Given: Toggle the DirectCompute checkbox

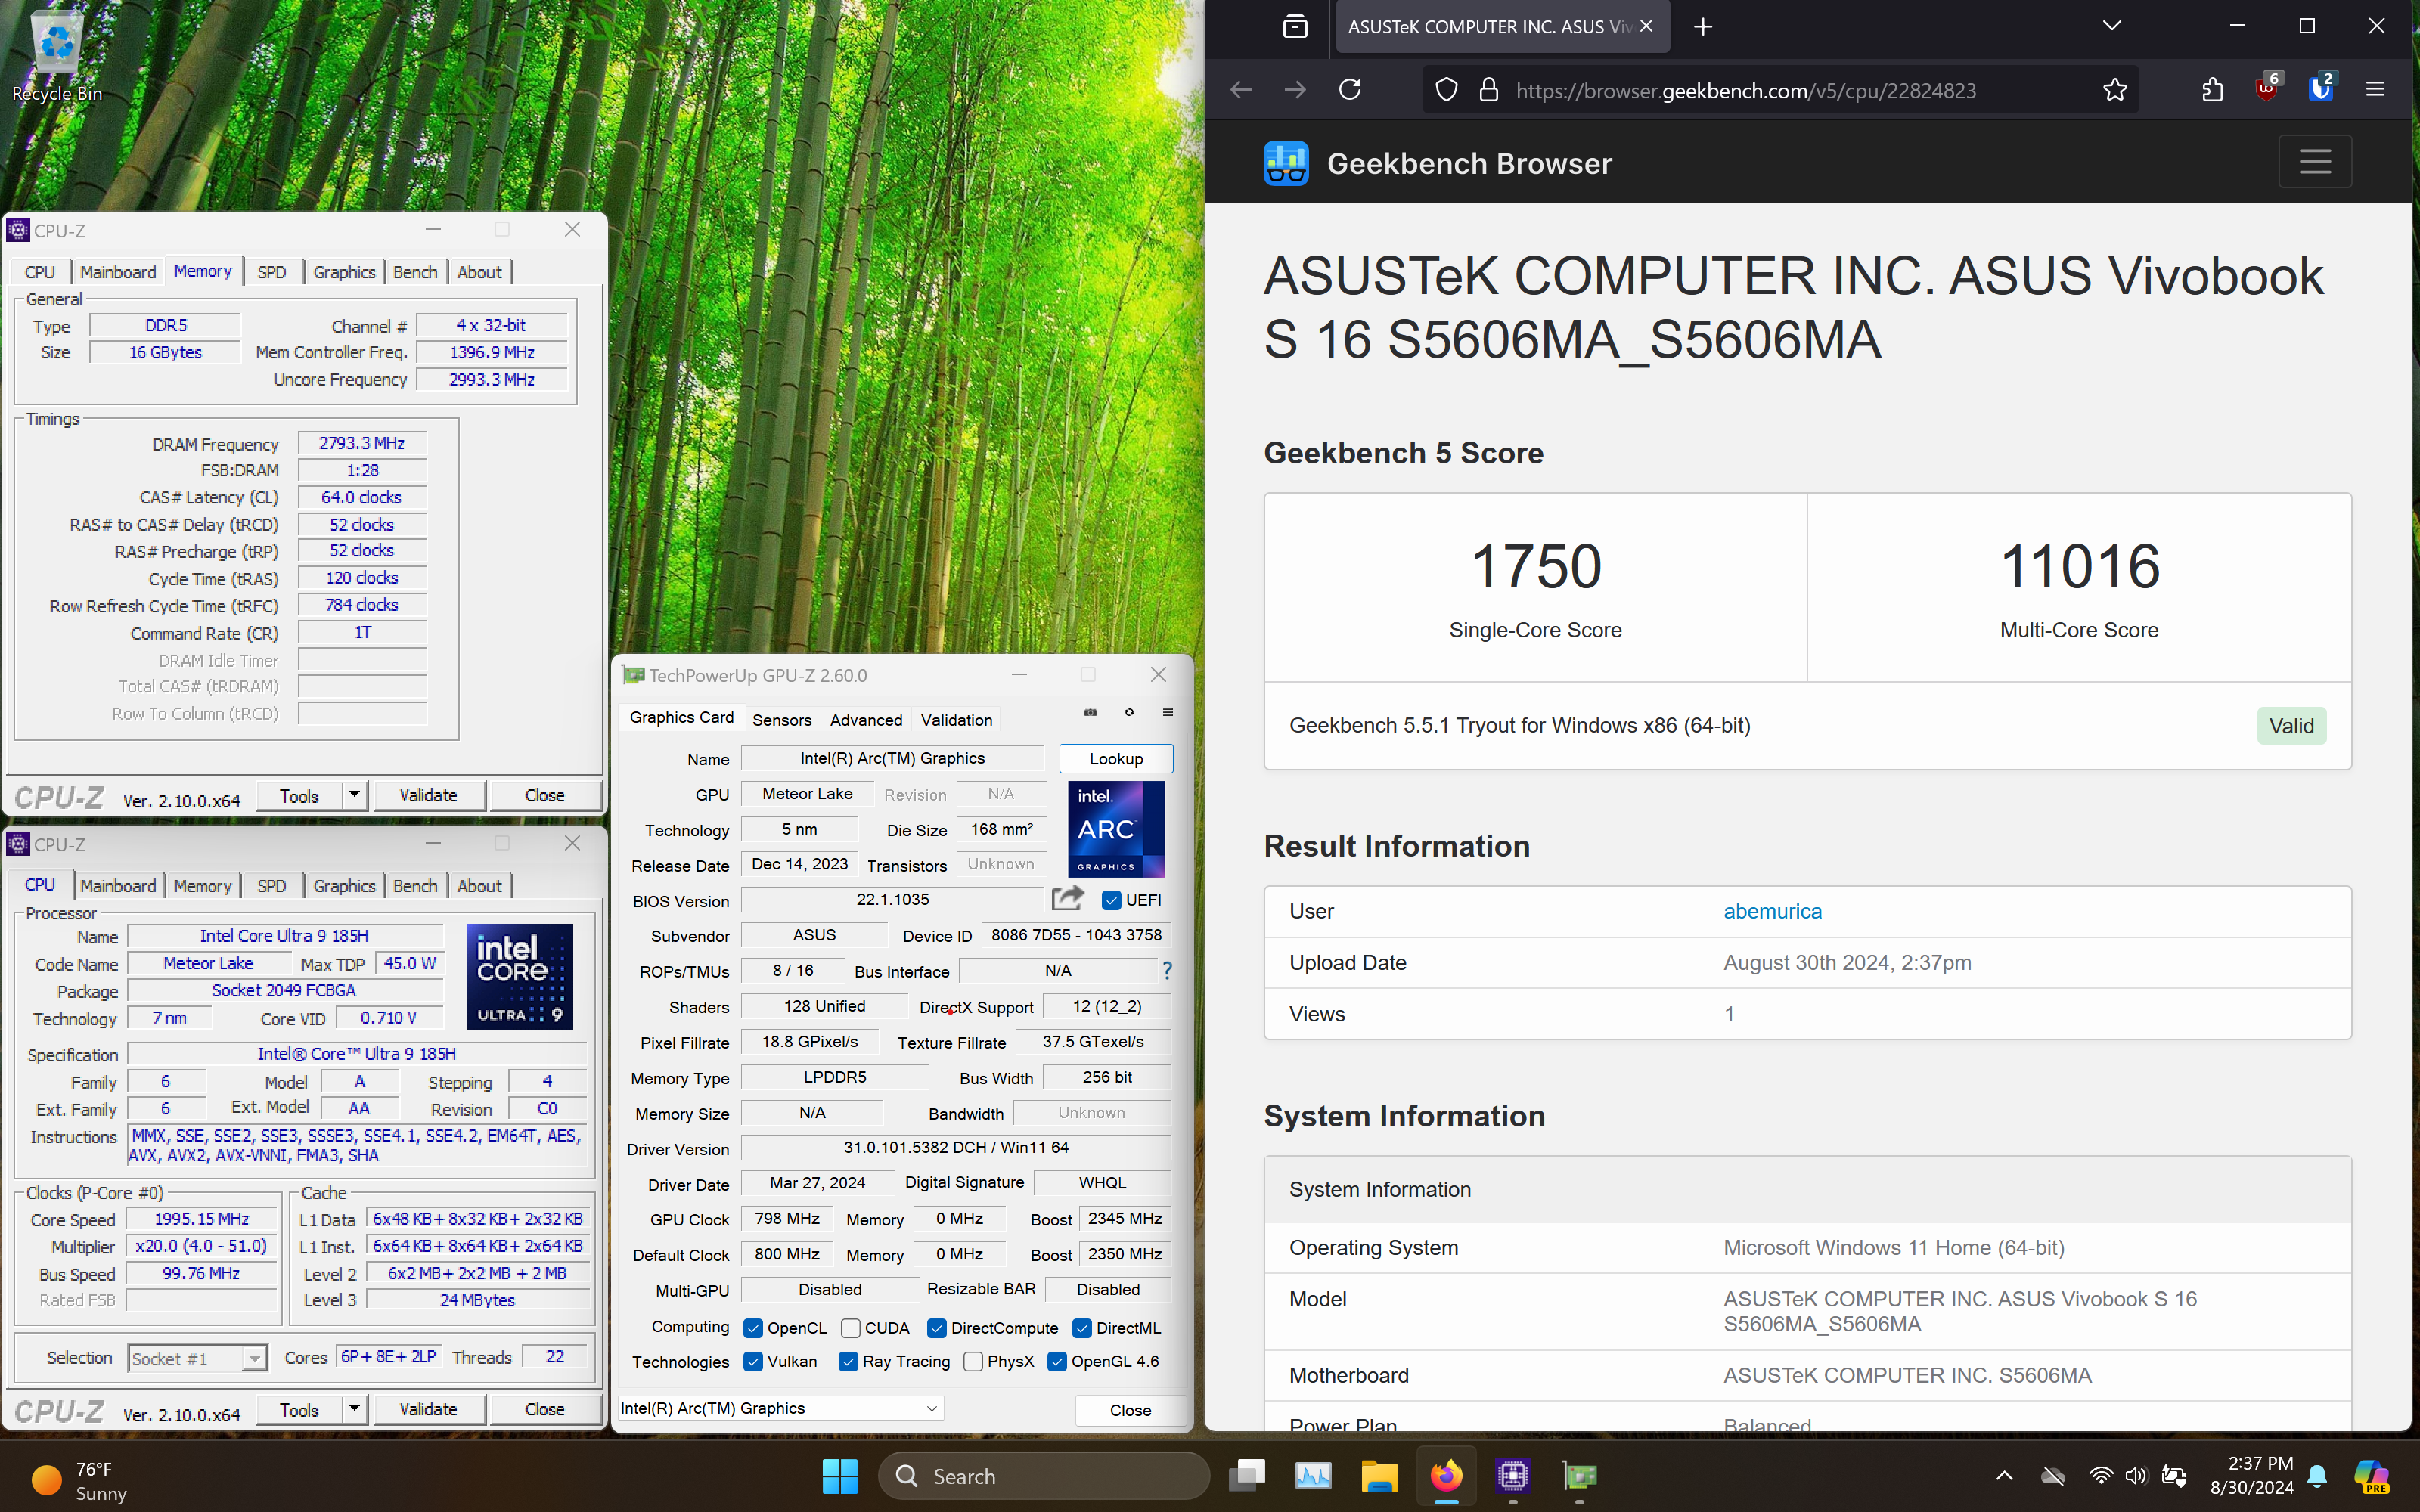Looking at the screenshot, I should point(937,1328).
